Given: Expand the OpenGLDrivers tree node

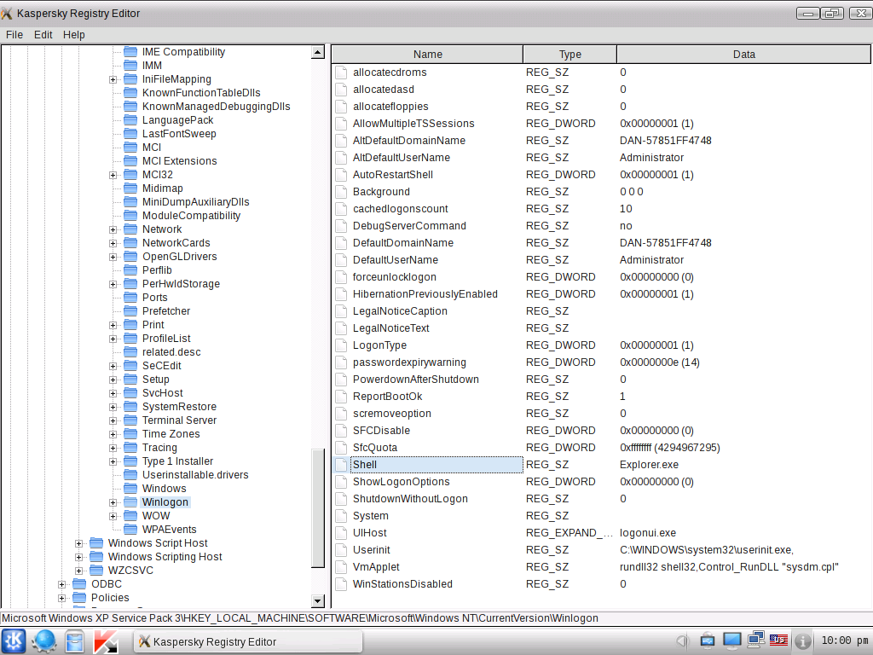Looking at the screenshot, I should (113, 257).
